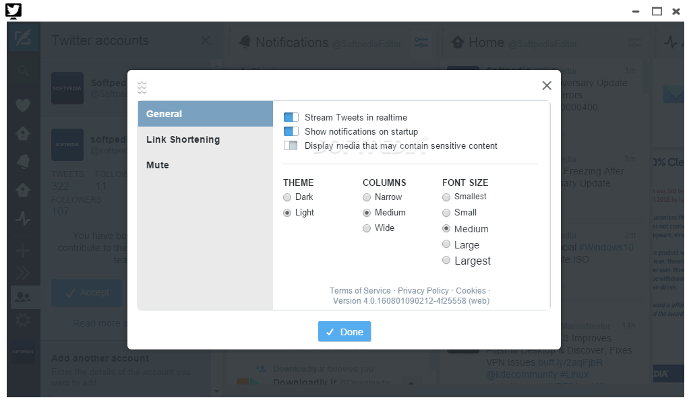Set columns to Narrow
This screenshot has width=691, height=404.
click(367, 197)
